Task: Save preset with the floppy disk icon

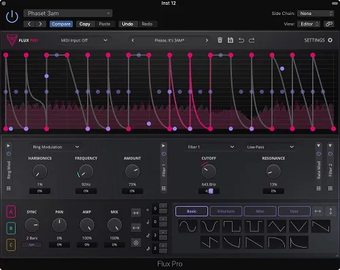Action: click(231, 40)
